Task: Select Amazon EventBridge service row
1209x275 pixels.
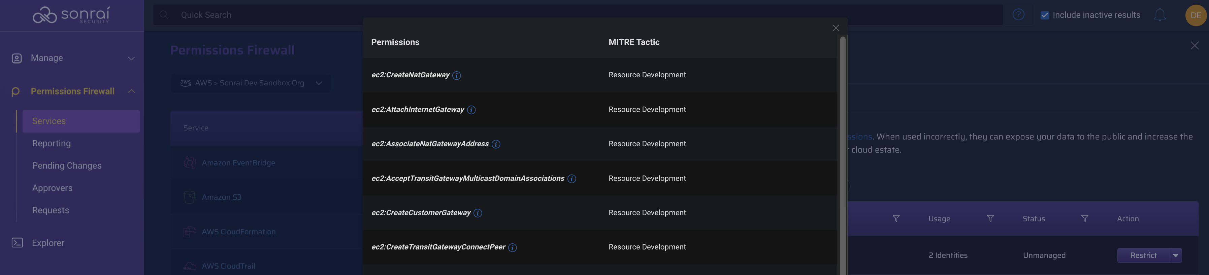Action: coord(267,163)
